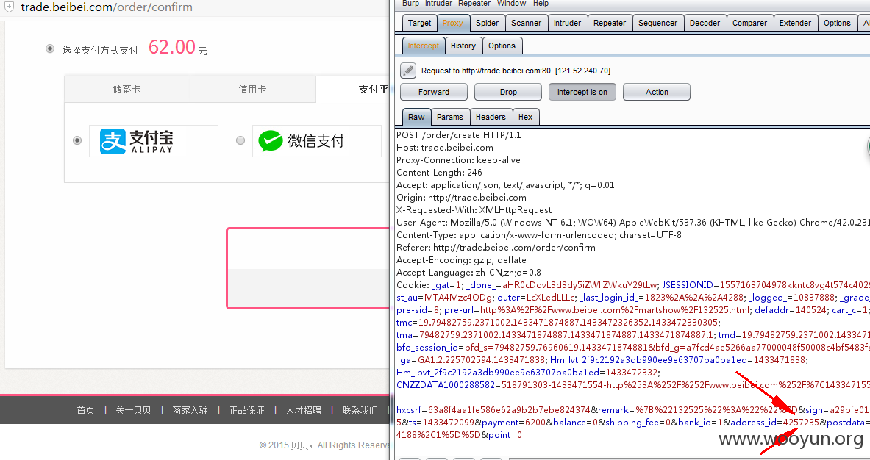Select the Alipay radio button

point(78,141)
